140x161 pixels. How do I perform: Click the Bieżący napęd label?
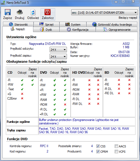[128, 18]
